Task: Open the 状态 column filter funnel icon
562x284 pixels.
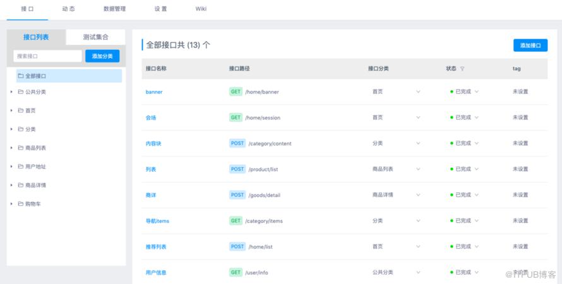Action: [x=462, y=69]
